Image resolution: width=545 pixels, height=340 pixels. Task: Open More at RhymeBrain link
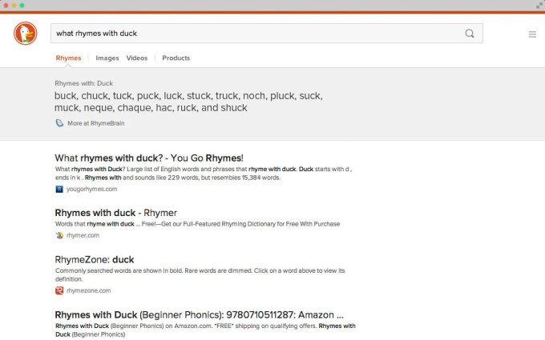coord(96,123)
